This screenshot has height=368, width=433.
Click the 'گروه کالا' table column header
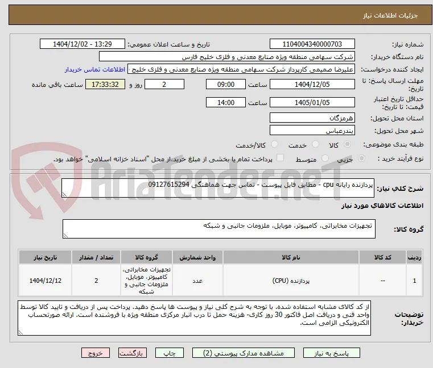pos(146,257)
